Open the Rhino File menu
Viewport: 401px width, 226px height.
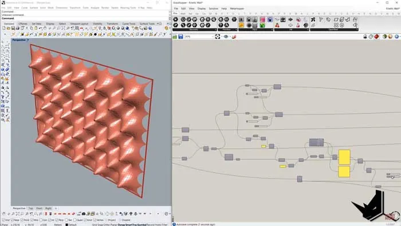point(3,8)
